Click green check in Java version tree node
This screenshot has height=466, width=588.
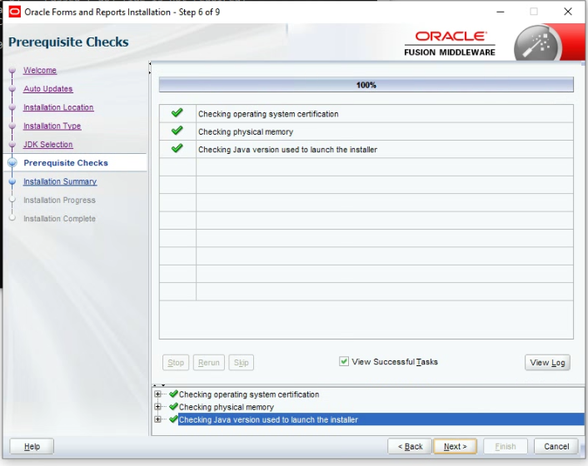click(173, 419)
